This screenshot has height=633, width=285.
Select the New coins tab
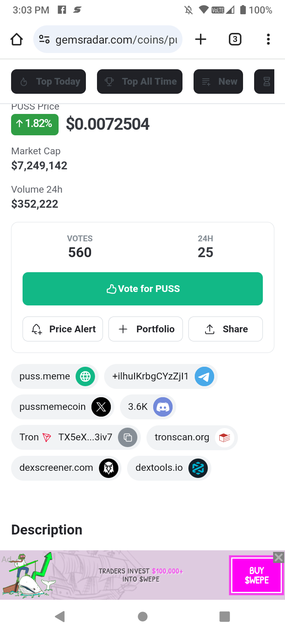tap(218, 81)
